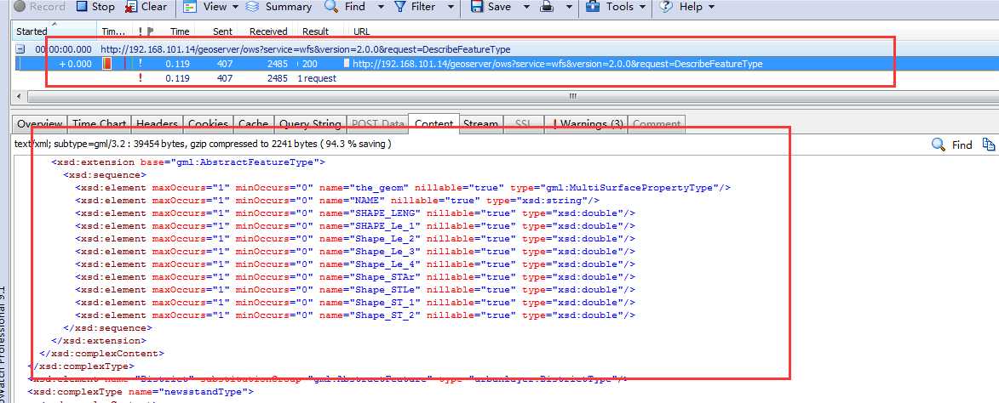The width and height of the screenshot is (999, 403).
Task: Select the SSL tab
Action: pos(522,124)
